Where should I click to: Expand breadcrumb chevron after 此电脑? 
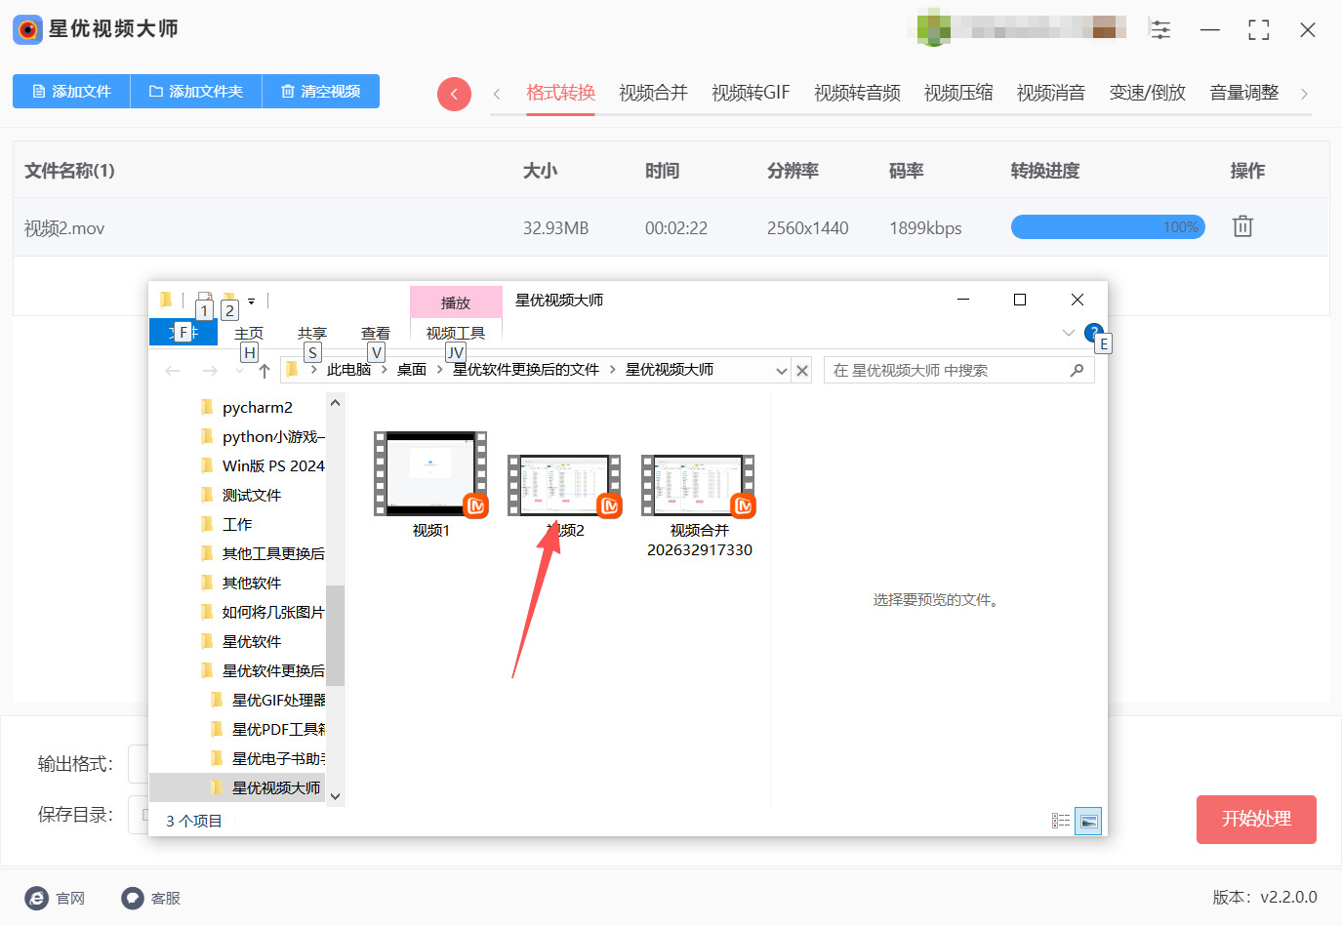click(385, 370)
